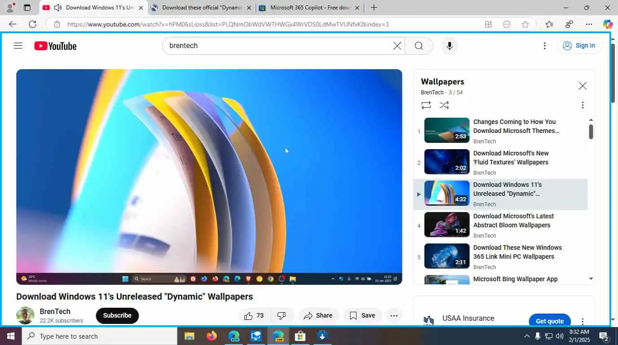The width and height of the screenshot is (618, 345).
Task: Open the Wallpapers playlist options menu
Action: (583, 105)
